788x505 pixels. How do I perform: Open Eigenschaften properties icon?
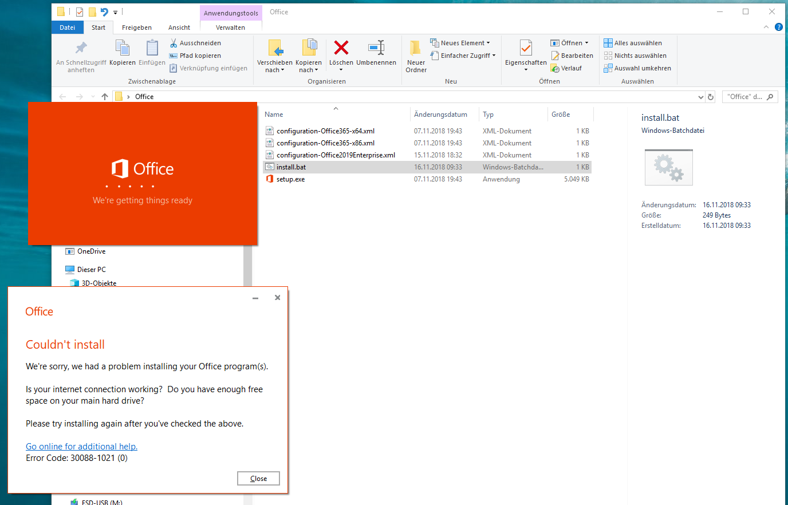click(526, 48)
